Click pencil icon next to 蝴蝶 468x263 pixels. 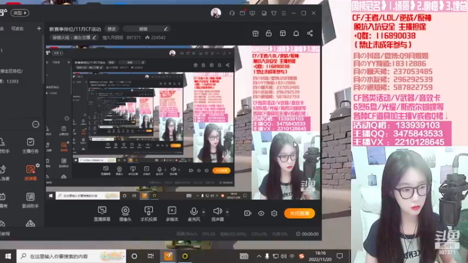click(x=166, y=29)
